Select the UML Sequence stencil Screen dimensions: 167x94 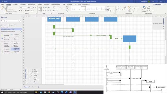coord(11,29)
